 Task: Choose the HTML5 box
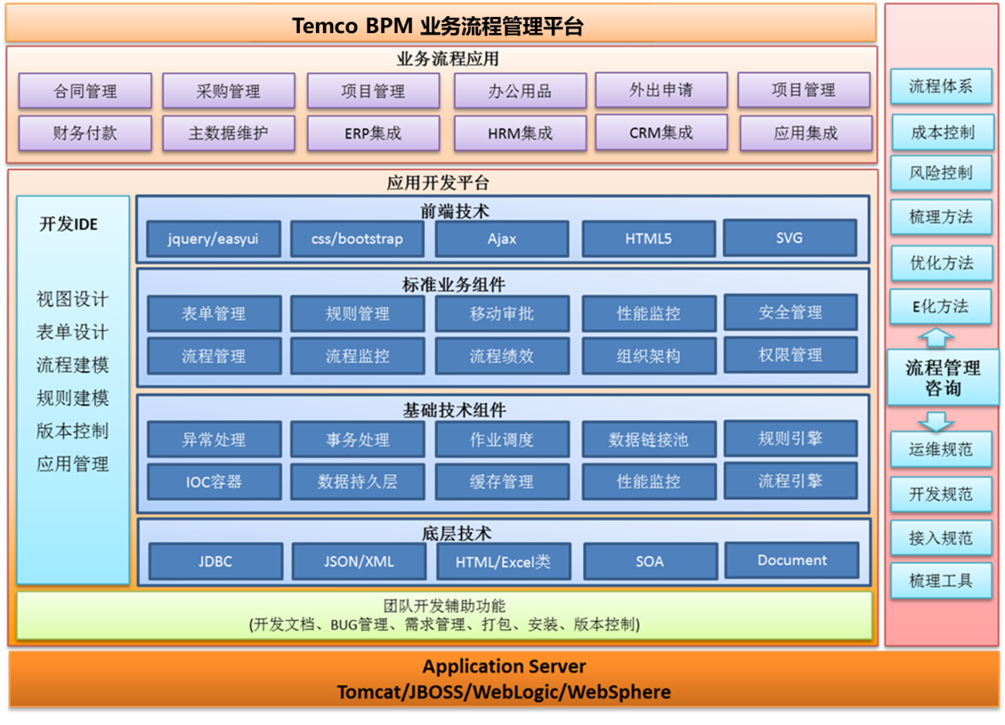click(648, 239)
